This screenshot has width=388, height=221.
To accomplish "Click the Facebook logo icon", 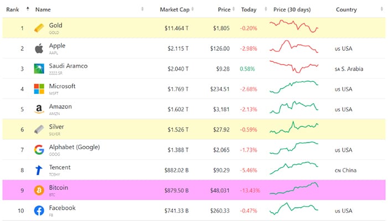I will point(39,211).
